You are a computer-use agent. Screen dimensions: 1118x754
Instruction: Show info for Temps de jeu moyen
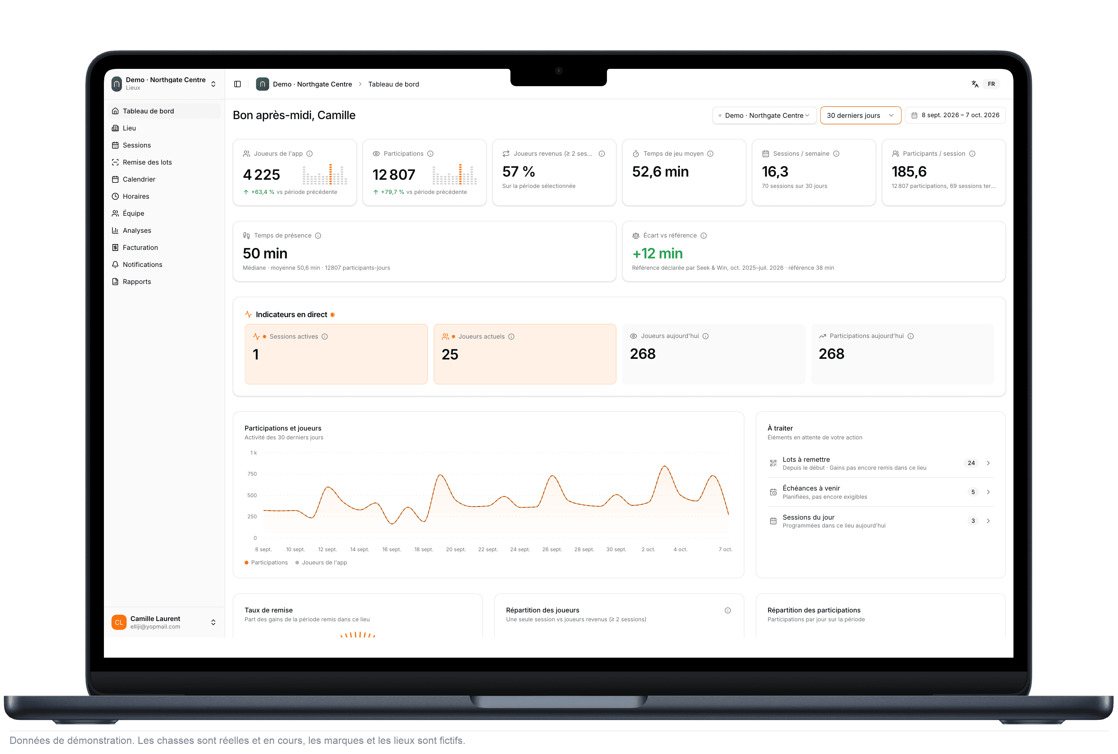(710, 154)
